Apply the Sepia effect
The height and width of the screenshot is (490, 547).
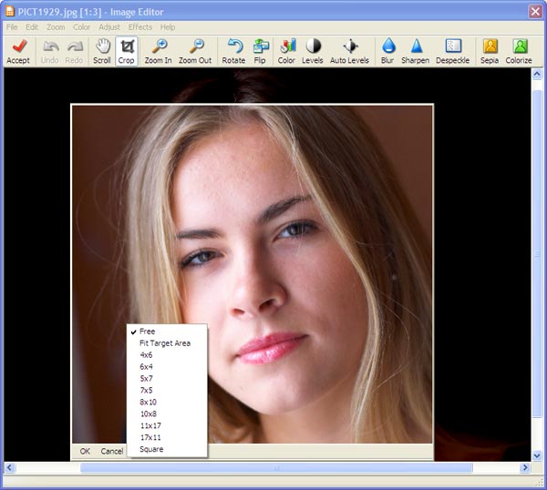pyautogui.click(x=490, y=52)
